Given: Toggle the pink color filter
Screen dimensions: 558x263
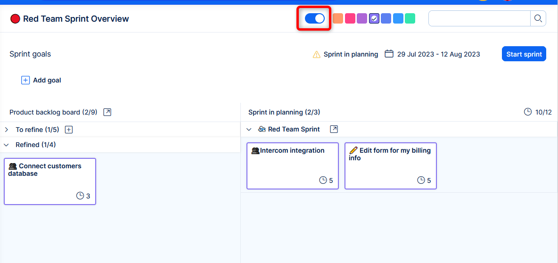Looking at the screenshot, I should (350, 18).
